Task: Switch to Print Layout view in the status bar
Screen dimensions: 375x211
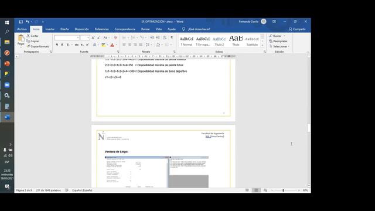Action: coord(256,190)
